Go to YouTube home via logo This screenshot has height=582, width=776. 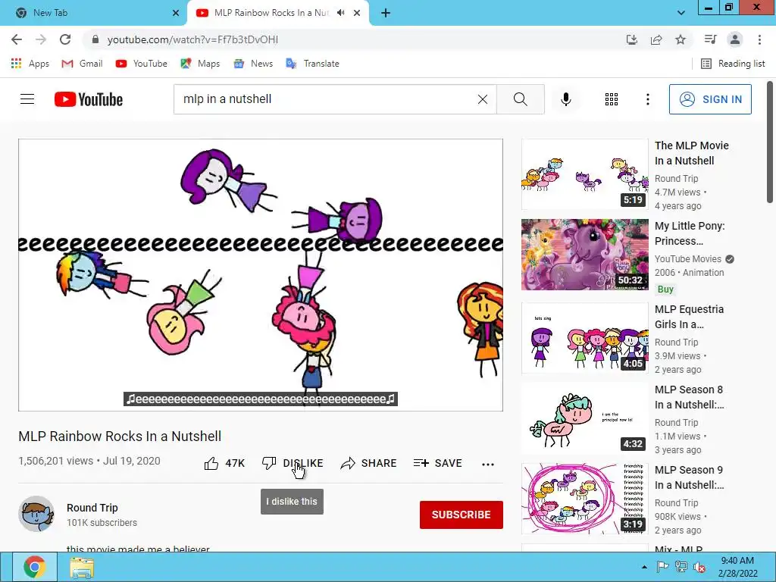point(89,99)
